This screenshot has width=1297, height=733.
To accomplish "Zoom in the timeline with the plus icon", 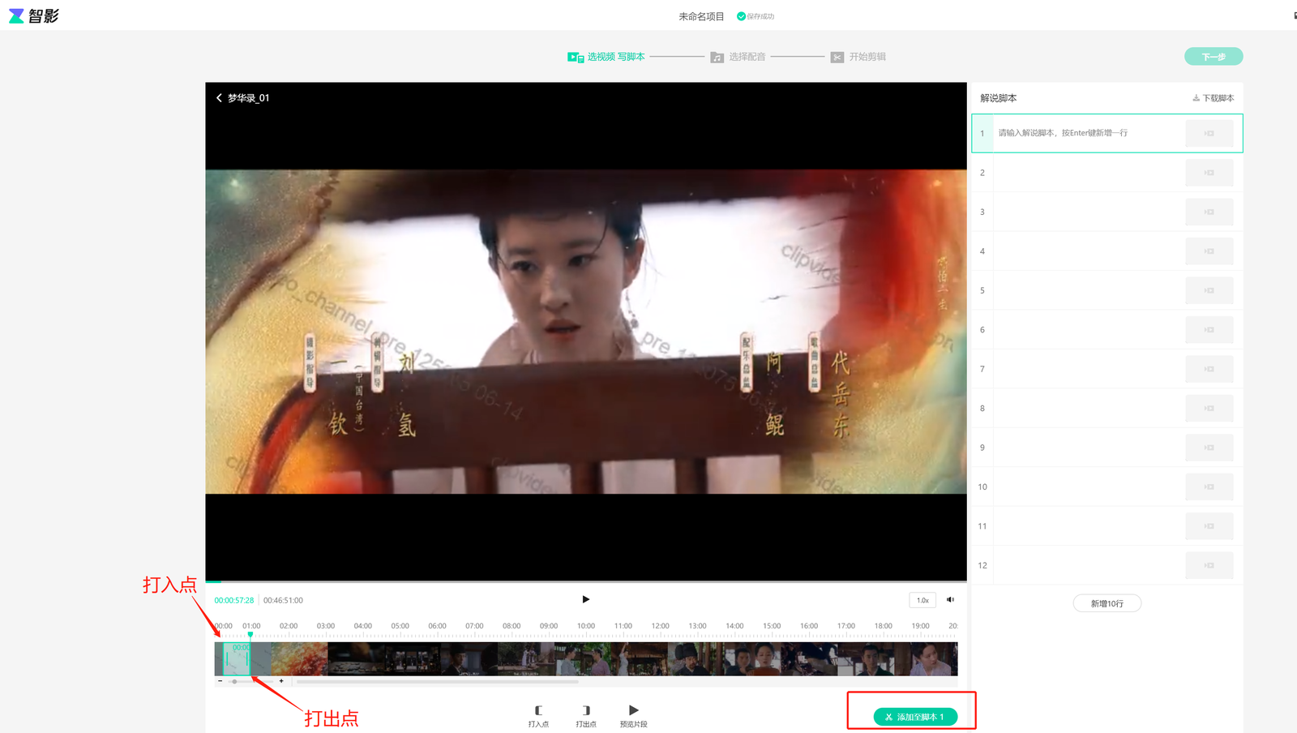I will [281, 681].
